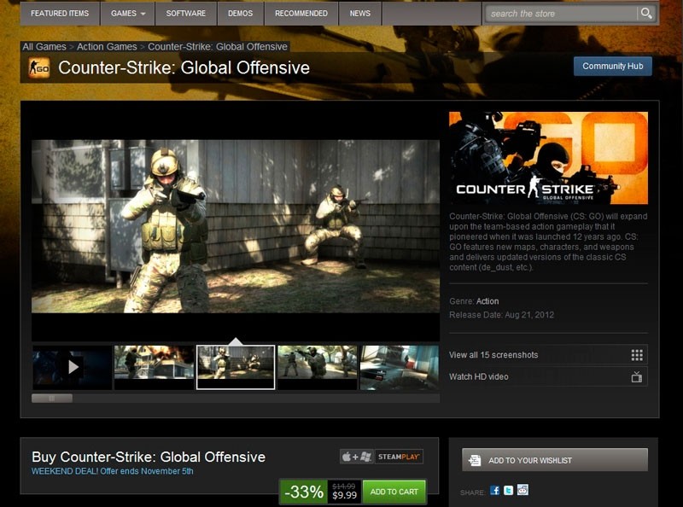This screenshot has width=683, height=507.
Task: Open the Recommended section
Action: (301, 14)
